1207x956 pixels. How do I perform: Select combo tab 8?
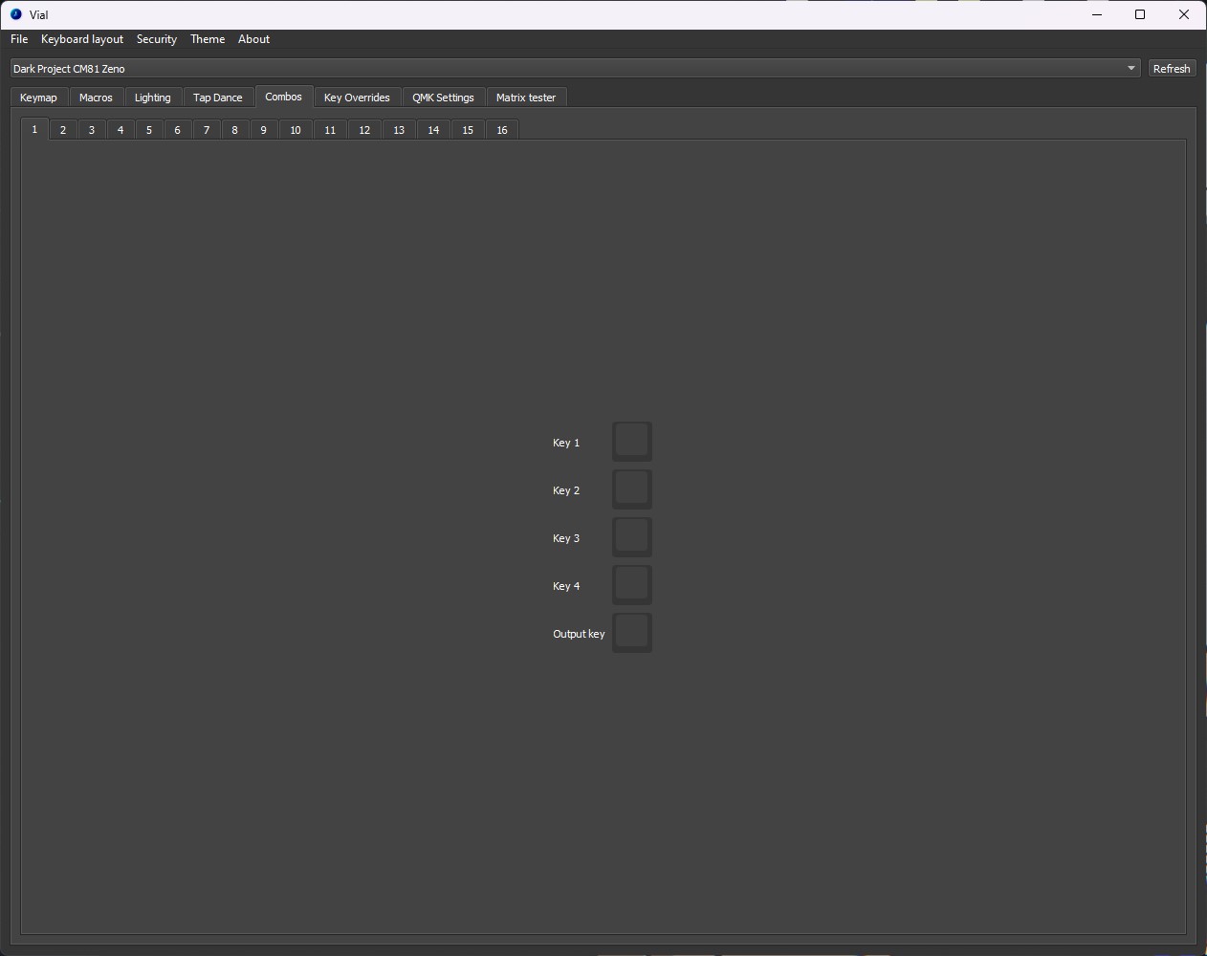(x=235, y=130)
